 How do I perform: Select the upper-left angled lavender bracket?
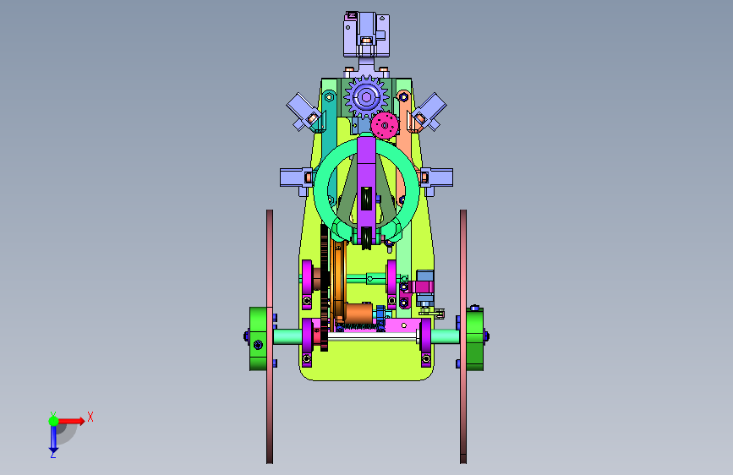click(x=303, y=111)
